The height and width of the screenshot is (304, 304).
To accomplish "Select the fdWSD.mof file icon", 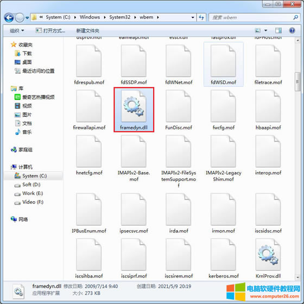I will point(223,61).
